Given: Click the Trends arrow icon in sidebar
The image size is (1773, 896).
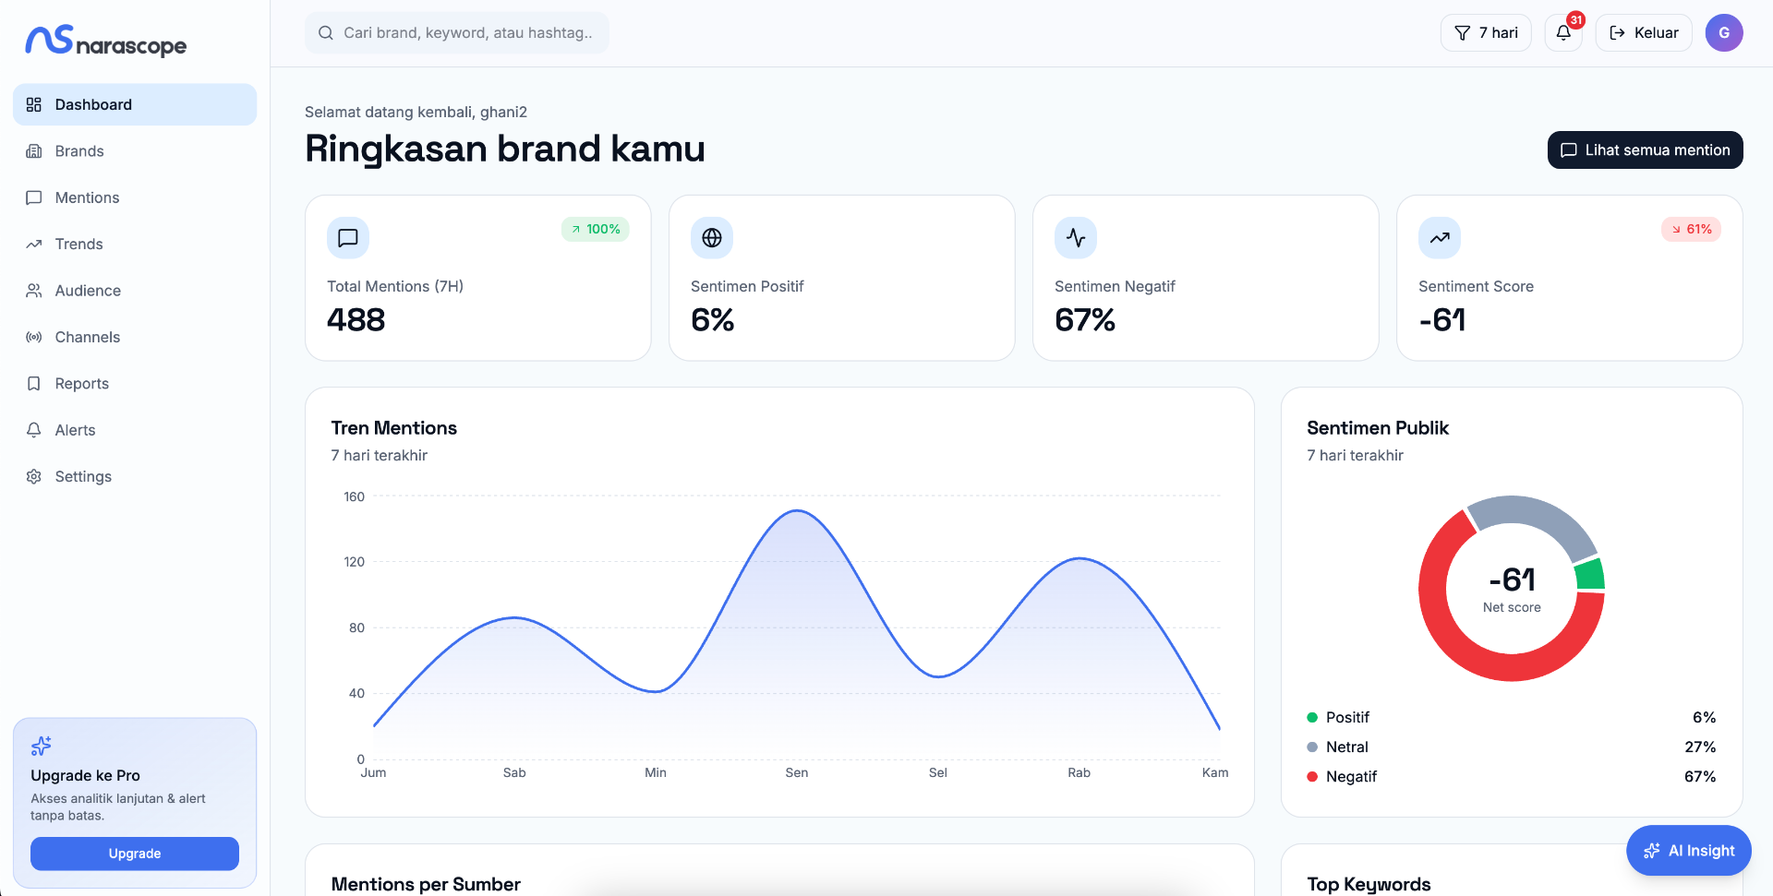Looking at the screenshot, I should coord(34,244).
